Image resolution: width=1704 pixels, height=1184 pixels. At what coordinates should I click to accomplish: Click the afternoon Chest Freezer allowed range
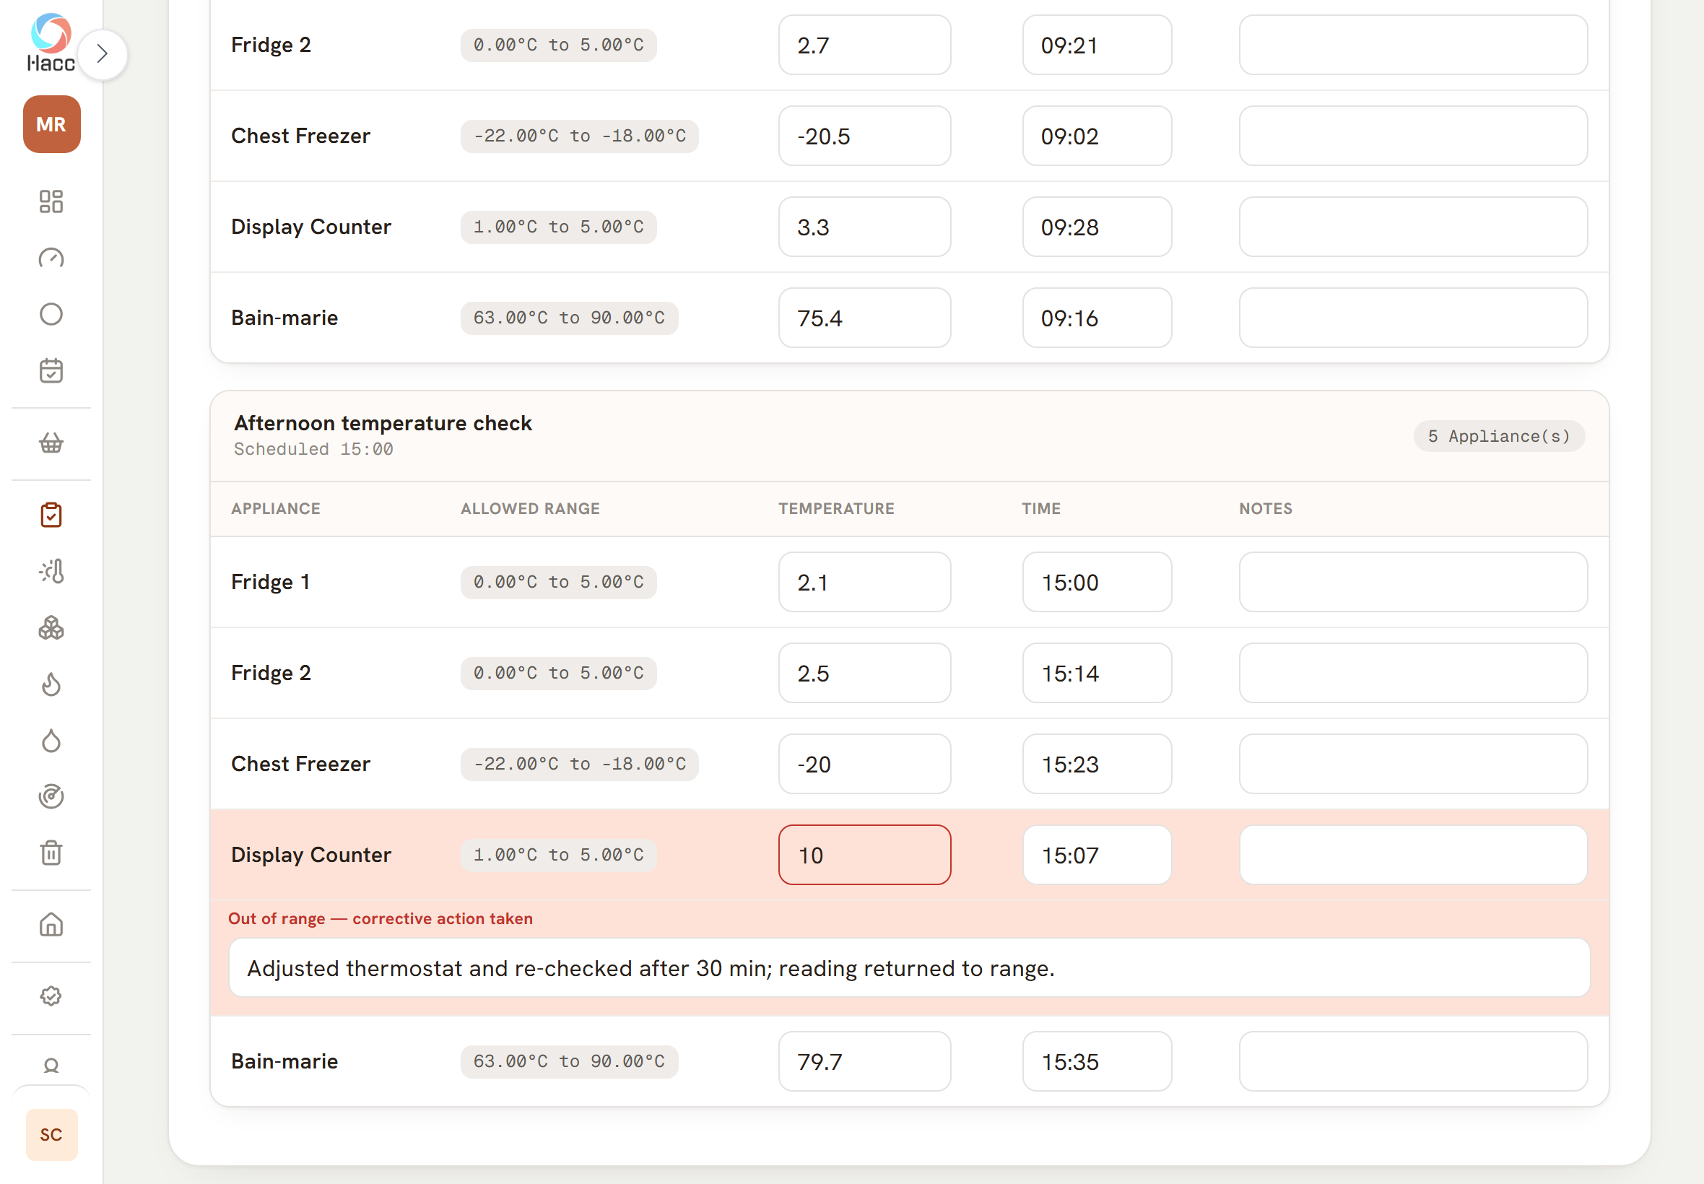pos(579,764)
